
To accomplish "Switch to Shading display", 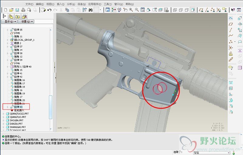I will [x=193, y=10].
